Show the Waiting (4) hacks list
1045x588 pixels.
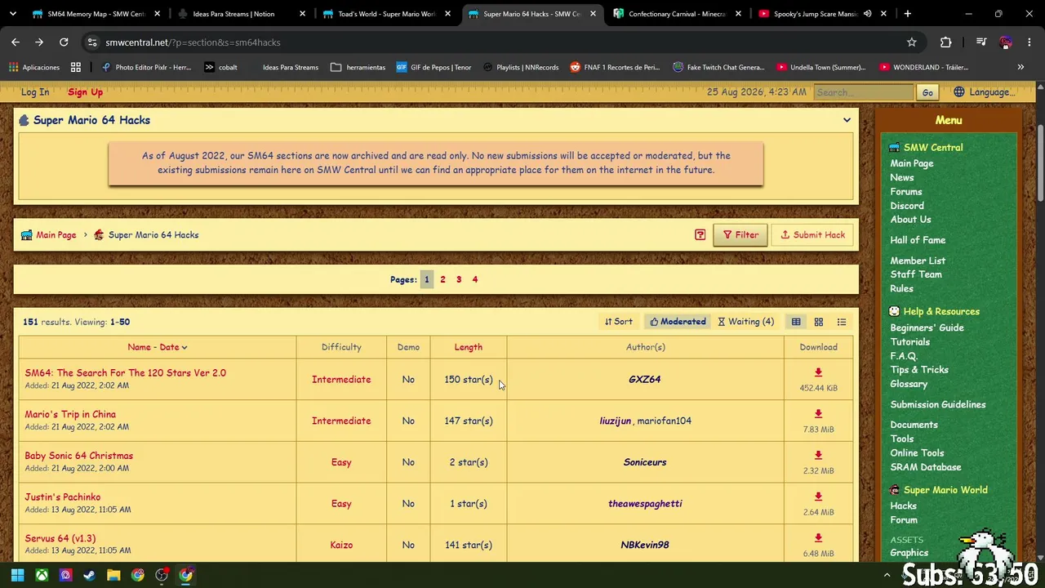pyautogui.click(x=746, y=322)
